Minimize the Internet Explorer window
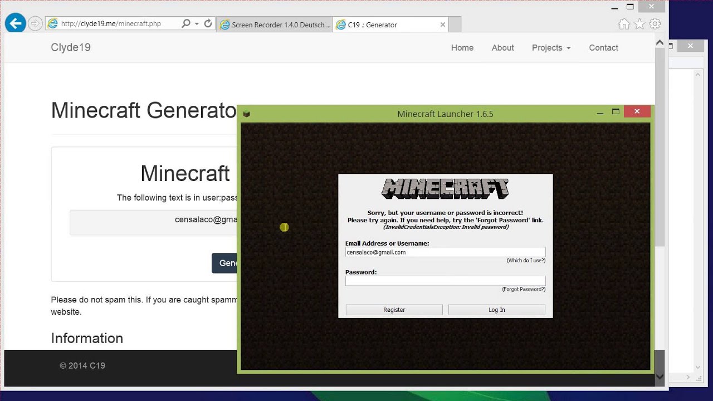 614,7
